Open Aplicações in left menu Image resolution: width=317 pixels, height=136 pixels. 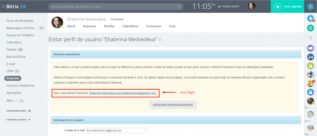14,93
